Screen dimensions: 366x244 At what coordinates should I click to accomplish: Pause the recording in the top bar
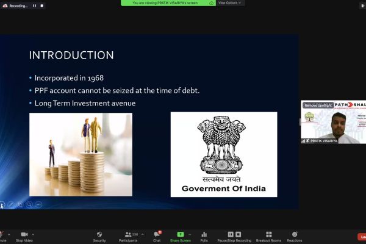[x=34, y=5]
